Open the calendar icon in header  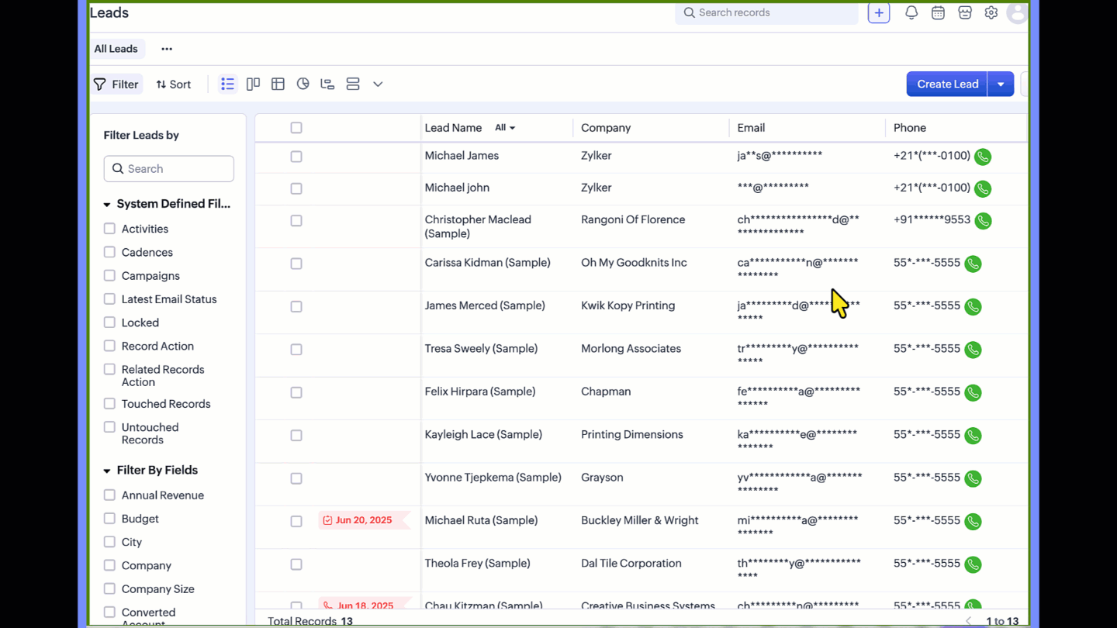point(938,12)
